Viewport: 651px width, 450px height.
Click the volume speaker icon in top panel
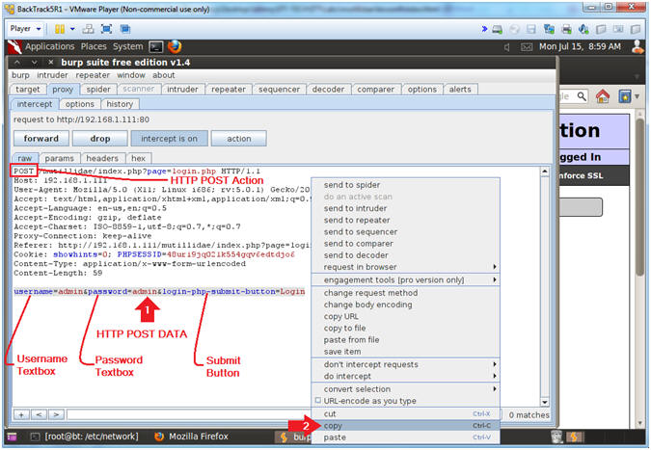click(x=506, y=47)
